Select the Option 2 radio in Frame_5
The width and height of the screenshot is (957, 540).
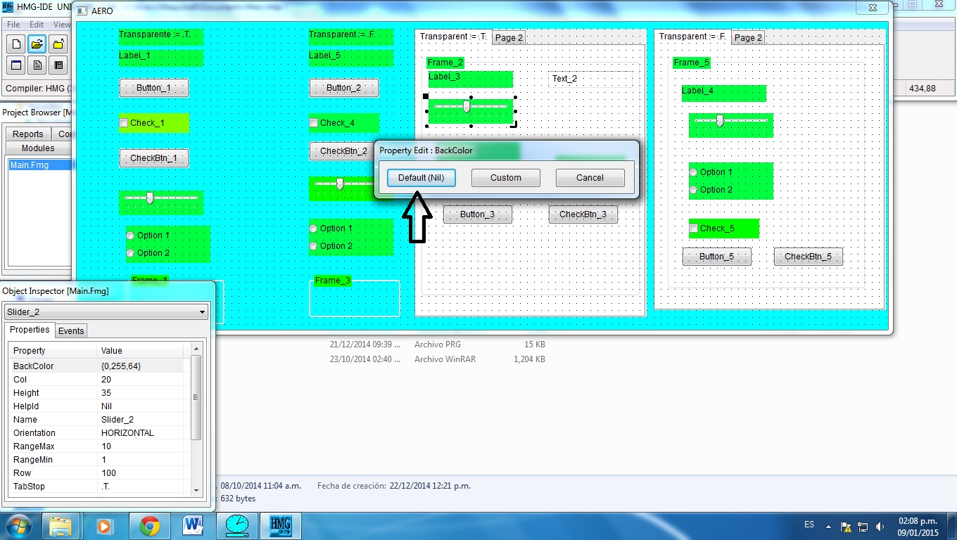(694, 190)
